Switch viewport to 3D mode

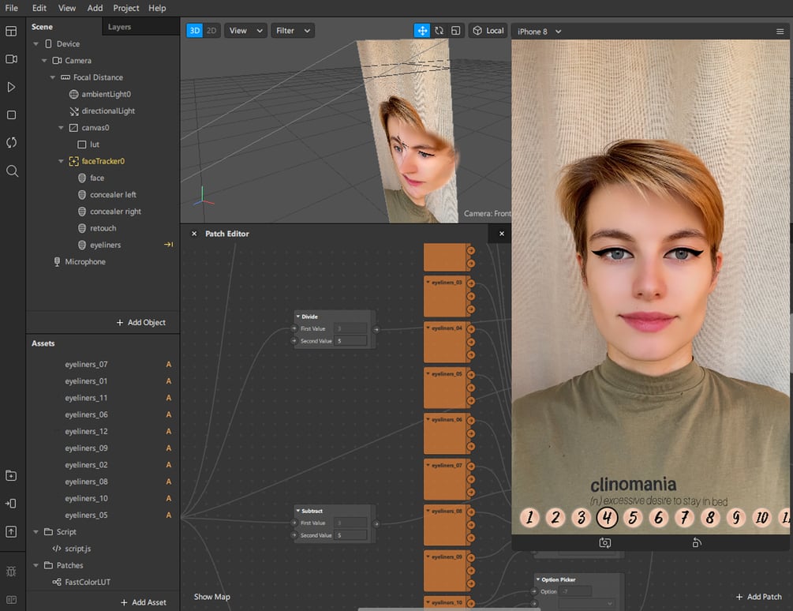[194, 31]
